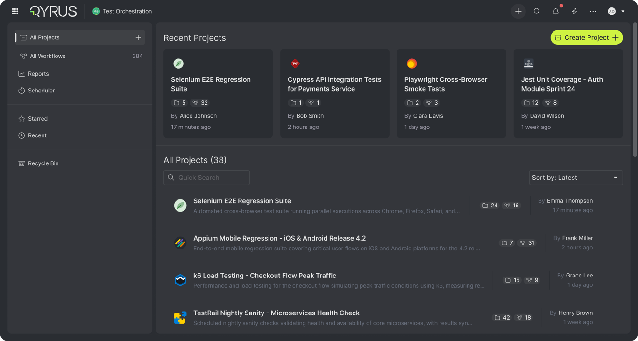This screenshot has height=341, width=638.
Task: Open TestRail Nightly Sanity row
Action: [393, 318]
